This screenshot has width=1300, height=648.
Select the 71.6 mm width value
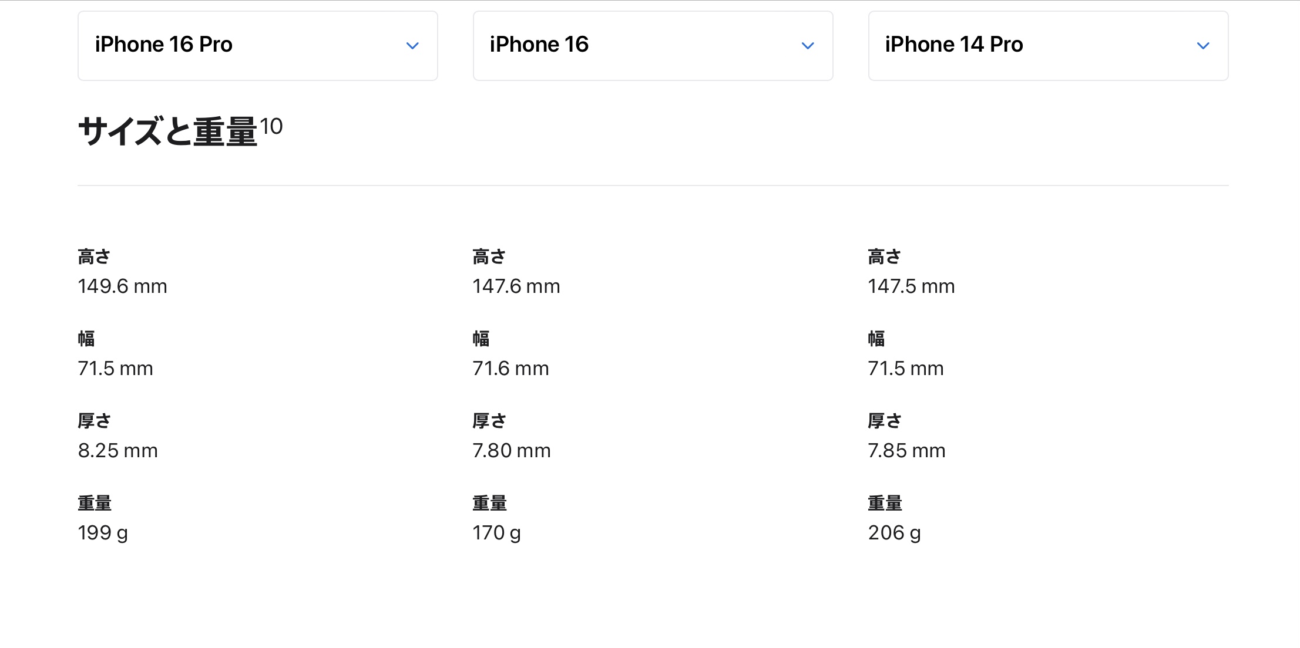point(510,369)
